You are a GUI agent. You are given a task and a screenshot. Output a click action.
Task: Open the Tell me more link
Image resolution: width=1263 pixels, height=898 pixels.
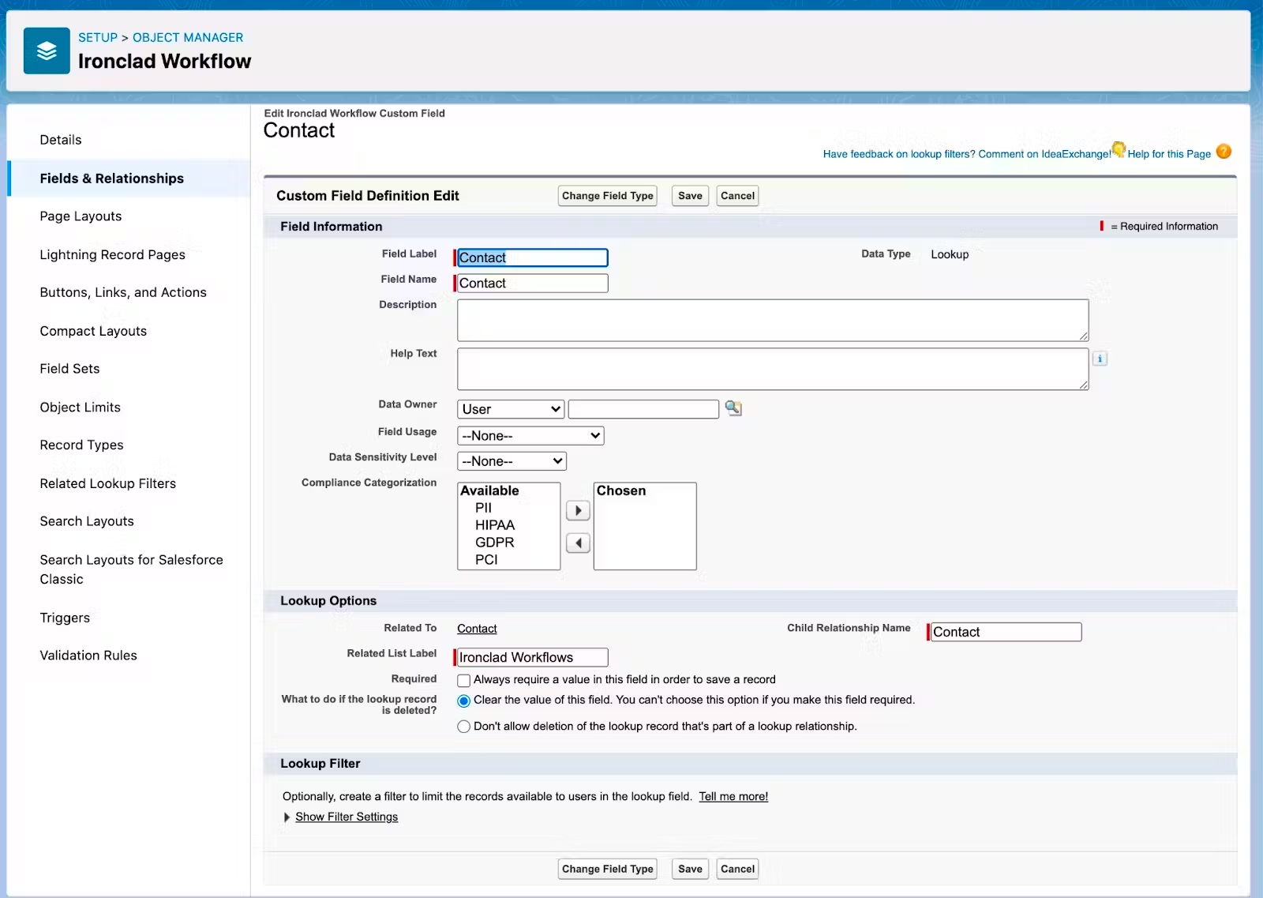733,796
